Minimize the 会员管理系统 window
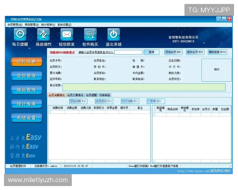 (x=219, y=19)
